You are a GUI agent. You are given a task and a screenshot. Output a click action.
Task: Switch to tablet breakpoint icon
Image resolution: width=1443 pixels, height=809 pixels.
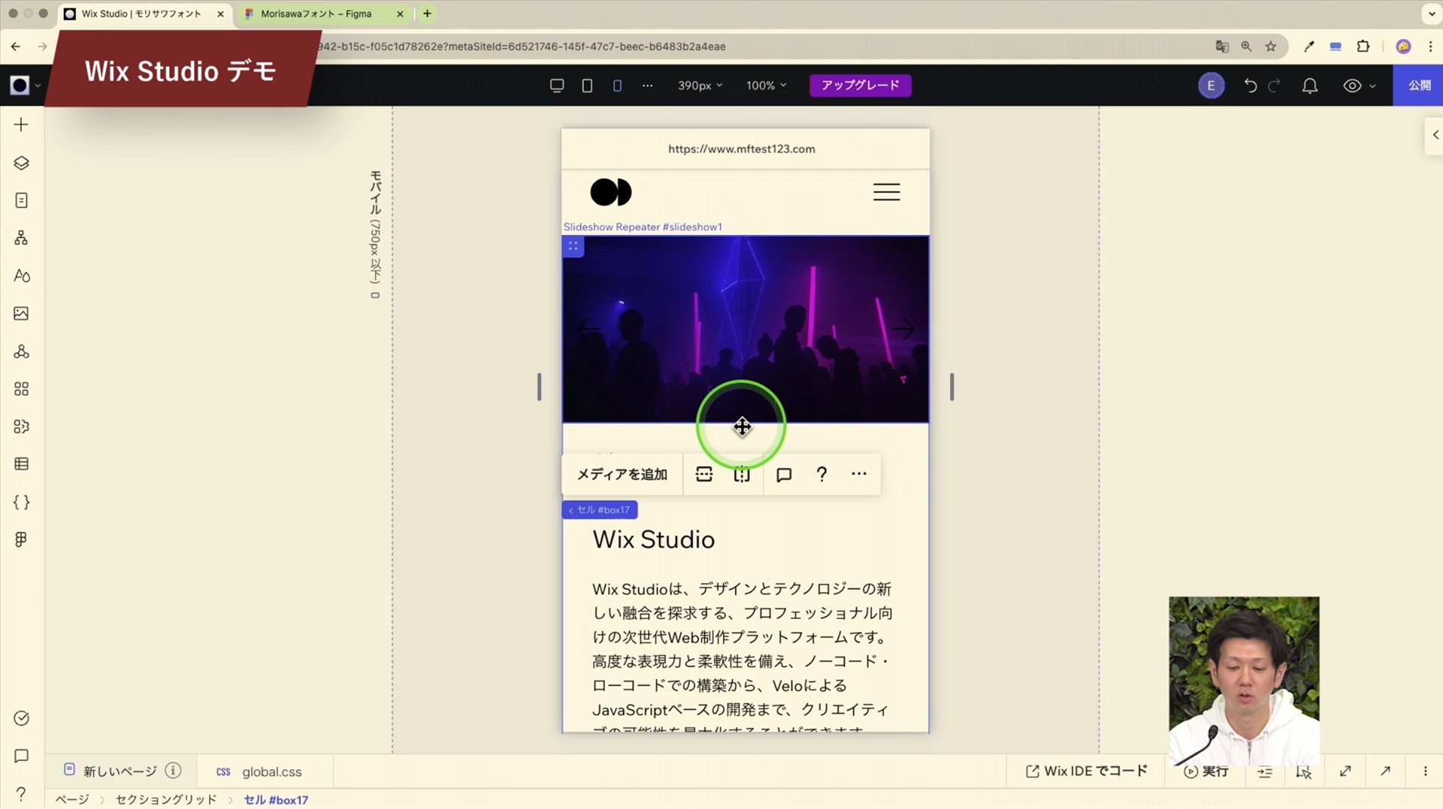(x=587, y=86)
